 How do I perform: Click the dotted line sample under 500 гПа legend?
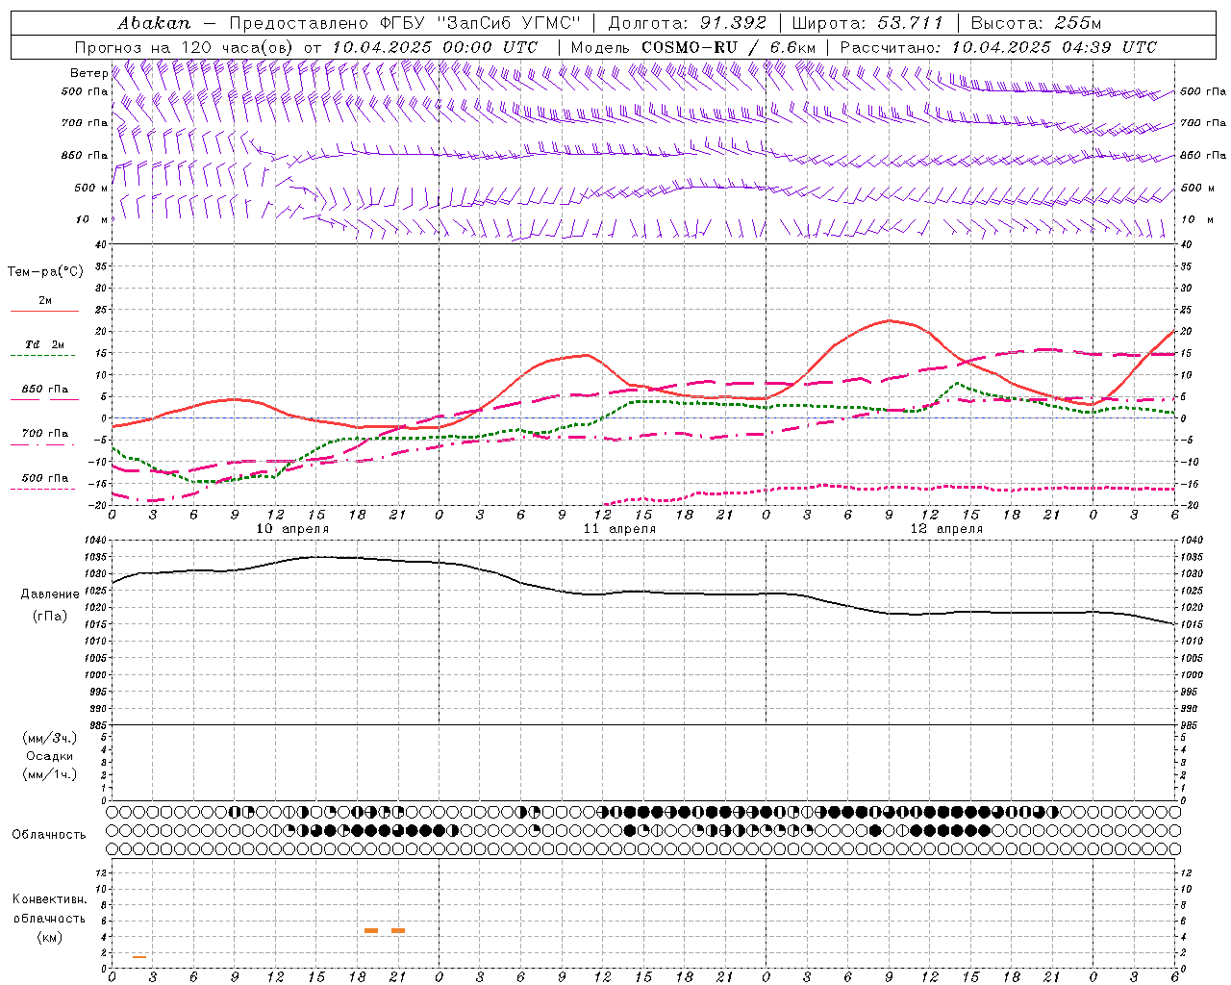(x=42, y=489)
